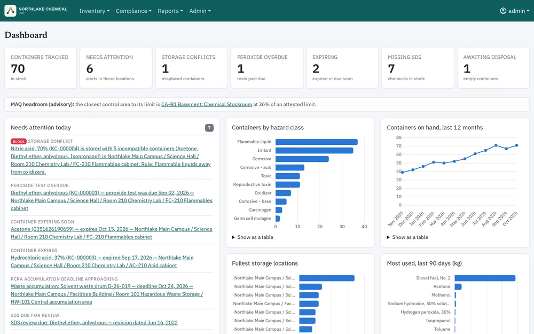Click the Fullest storage locations title
534x334 pixels.
click(x=265, y=263)
